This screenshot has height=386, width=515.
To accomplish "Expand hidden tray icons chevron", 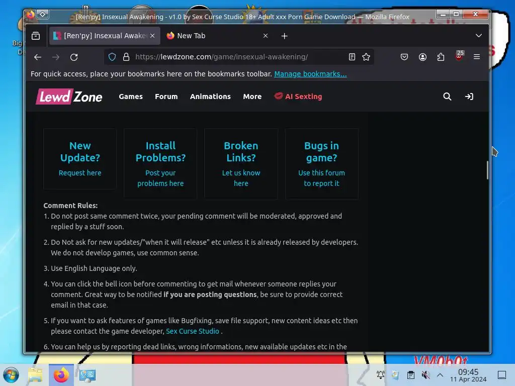I will pyautogui.click(x=440, y=375).
